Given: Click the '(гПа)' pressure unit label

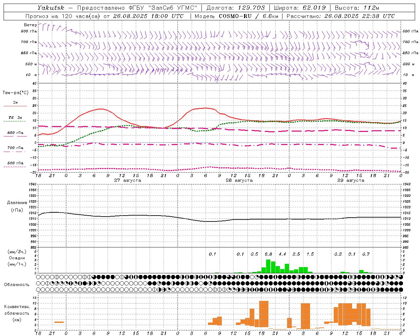Looking at the screenshot, I should 17,210.
